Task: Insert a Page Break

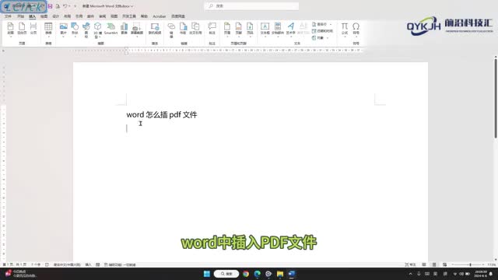Action: (x=33, y=29)
